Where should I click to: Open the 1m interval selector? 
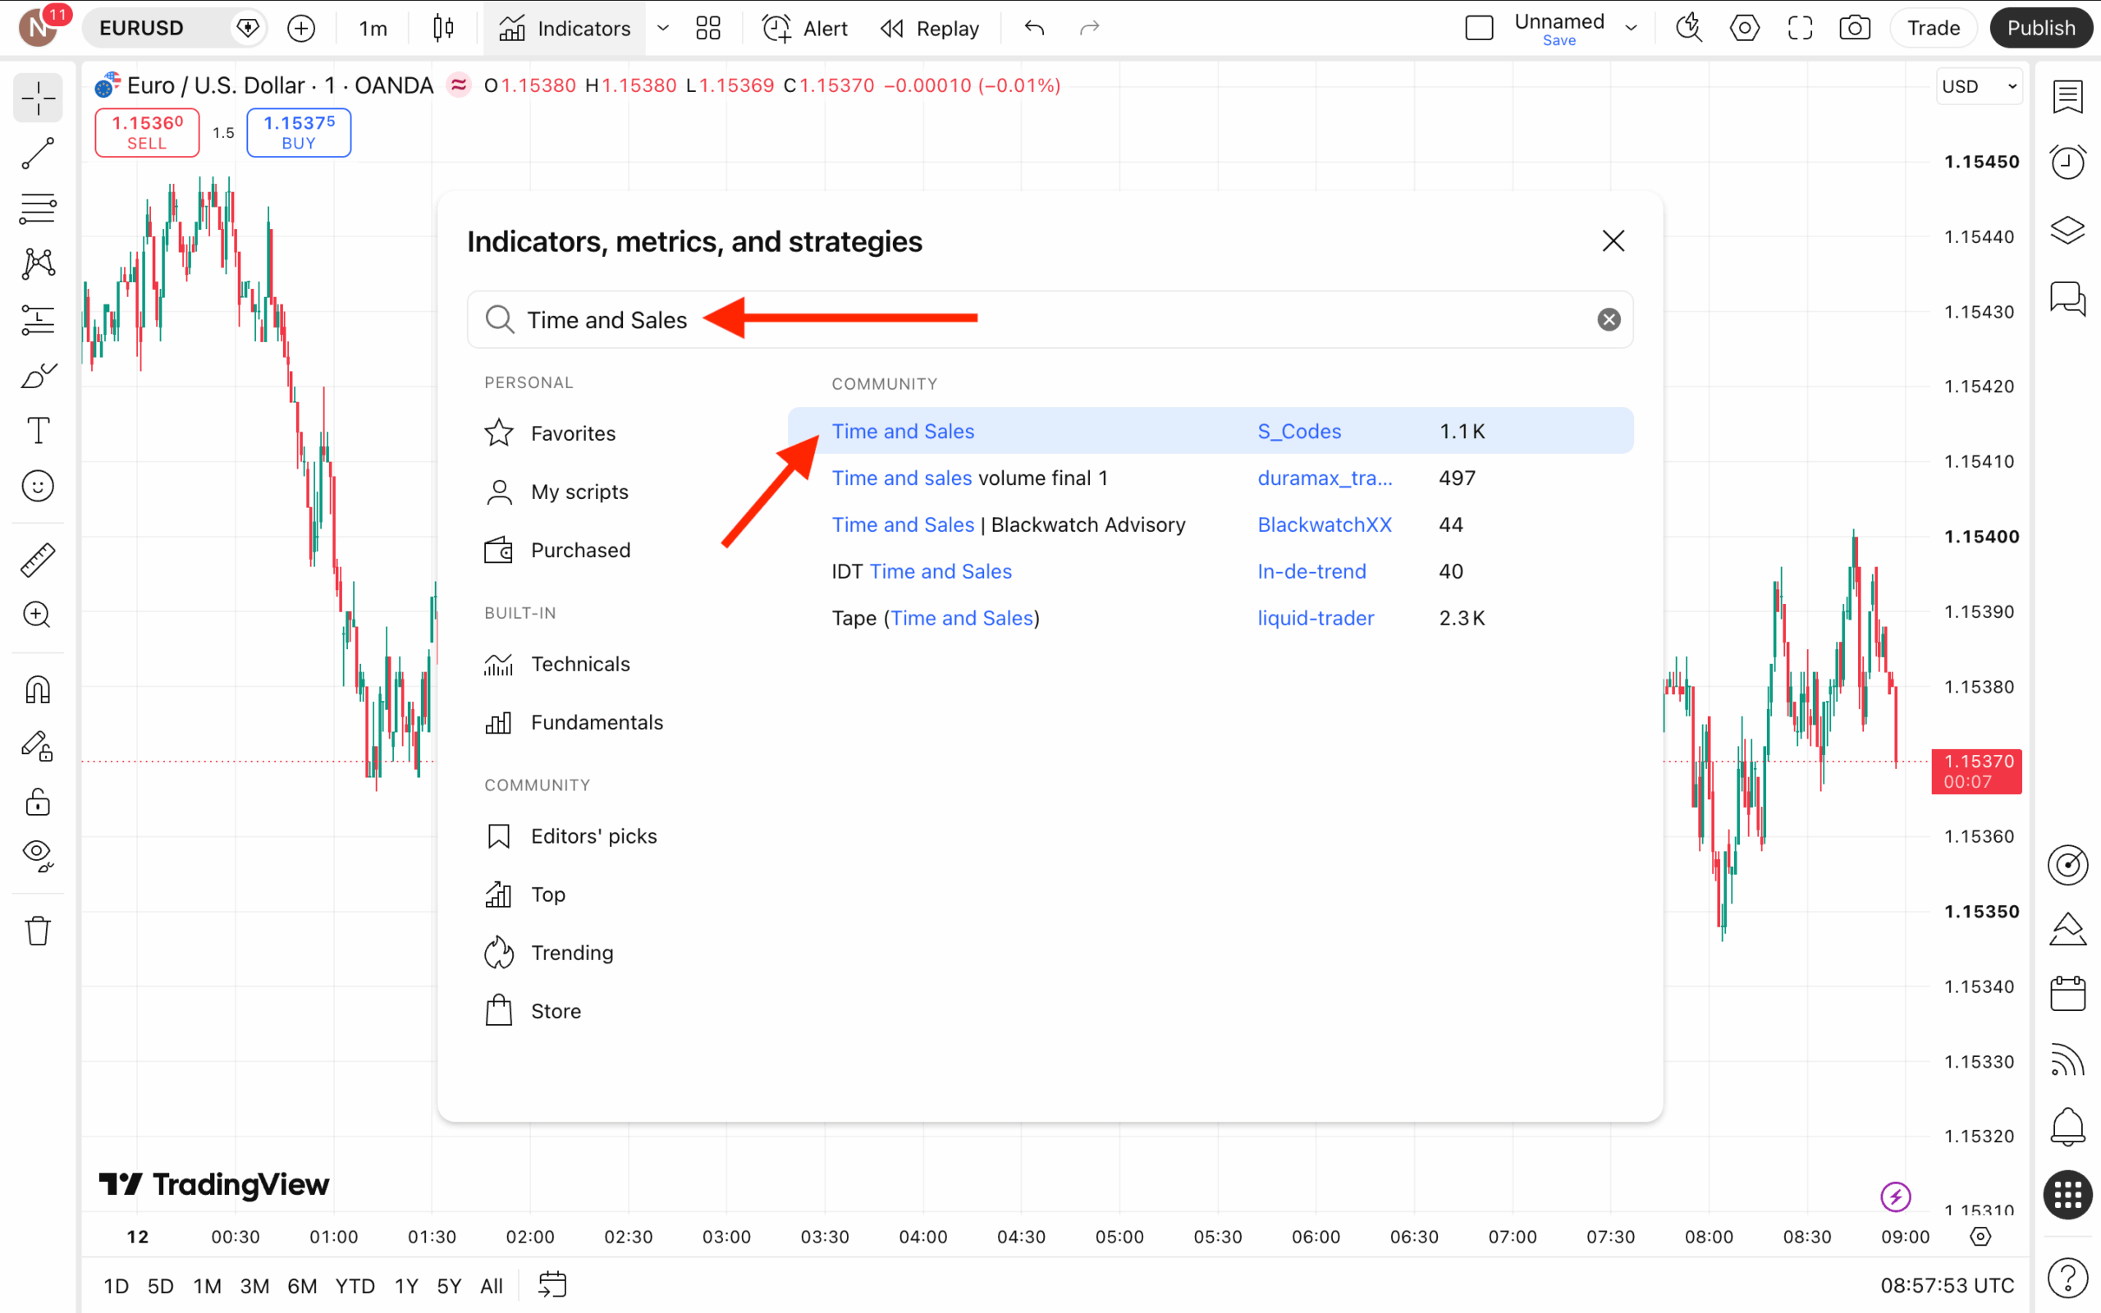point(373,28)
